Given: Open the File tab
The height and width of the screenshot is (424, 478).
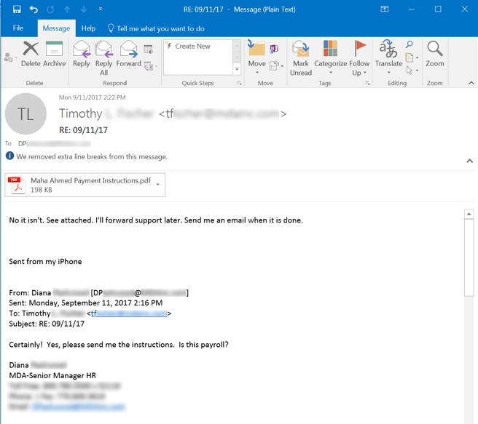Looking at the screenshot, I should [x=18, y=28].
